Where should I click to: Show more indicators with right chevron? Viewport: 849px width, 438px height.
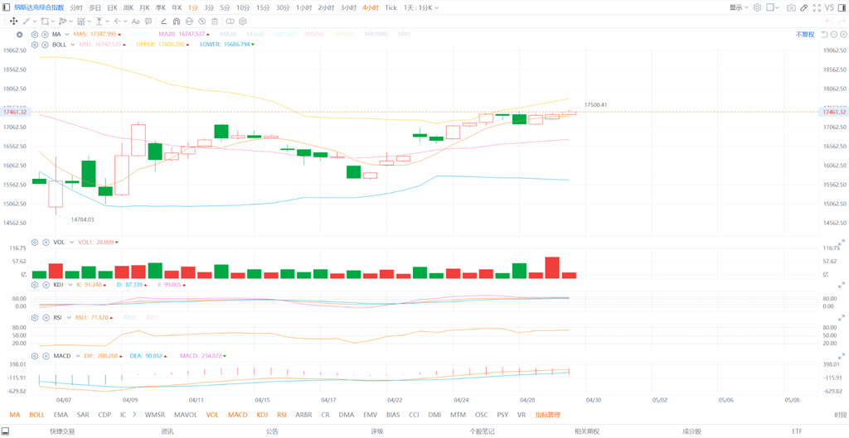(x=133, y=415)
